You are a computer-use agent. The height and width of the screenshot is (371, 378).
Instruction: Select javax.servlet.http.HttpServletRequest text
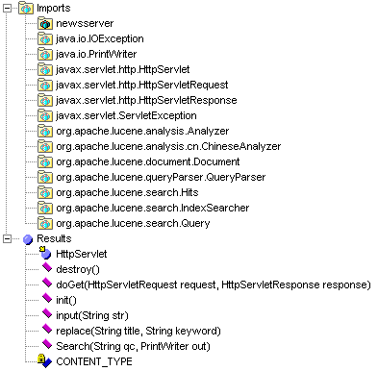(x=142, y=85)
